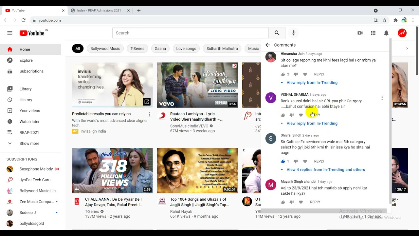Click into the YouTube search field
The image size is (419, 236).
pos(191,33)
